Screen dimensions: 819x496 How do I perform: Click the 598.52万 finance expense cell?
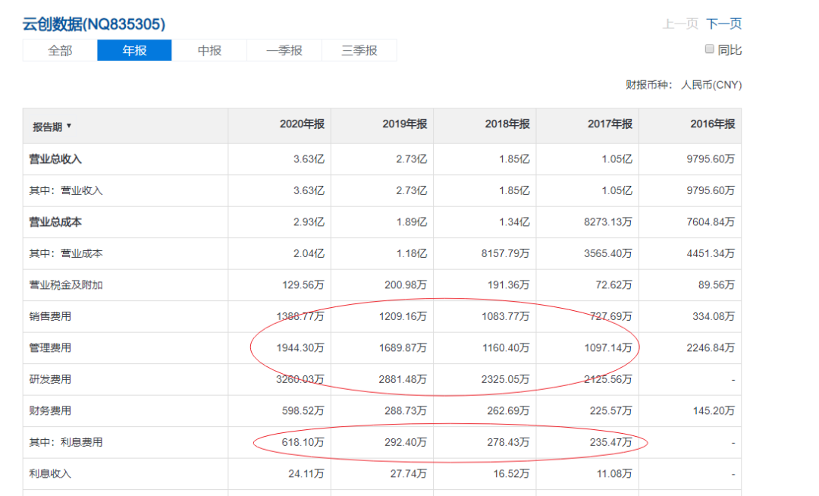click(303, 411)
